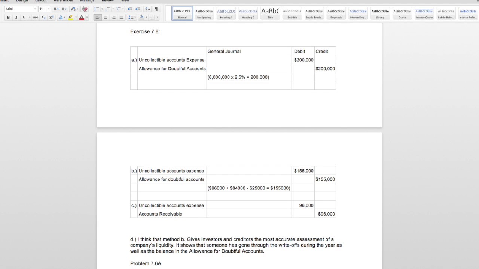Toggle bold formatting
The image size is (479, 269).
pos(8,17)
